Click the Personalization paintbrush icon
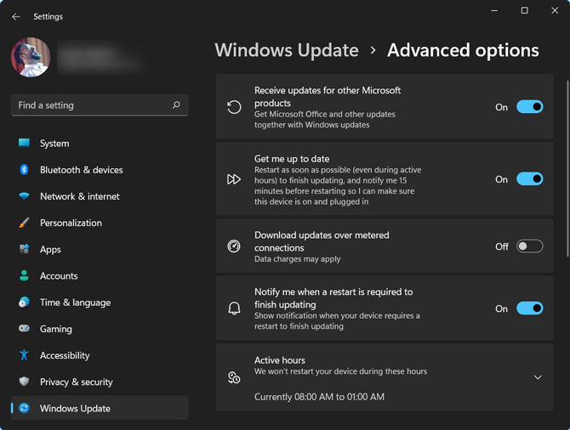570x430 pixels. [x=24, y=223]
